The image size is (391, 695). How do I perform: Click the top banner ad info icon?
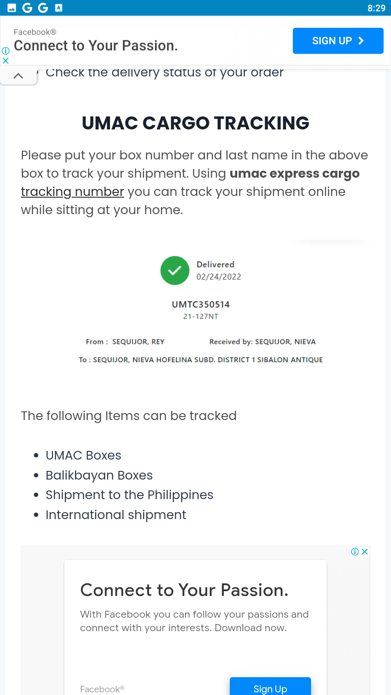click(x=6, y=51)
